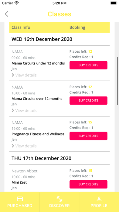
Task: Tap the Class Info column header
Action: [x=21, y=27]
